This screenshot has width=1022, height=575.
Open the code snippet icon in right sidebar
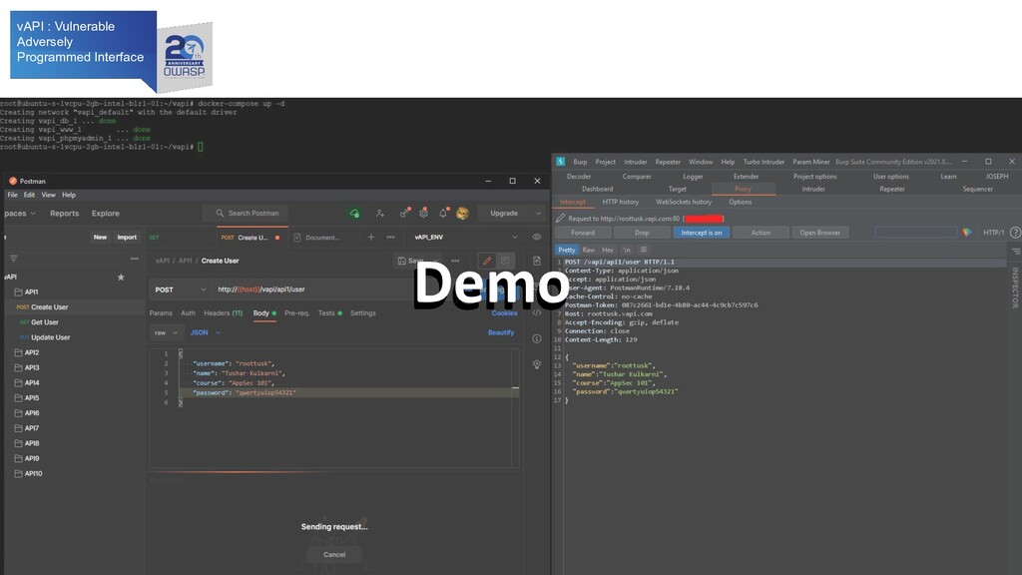click(x=536, y=312)
